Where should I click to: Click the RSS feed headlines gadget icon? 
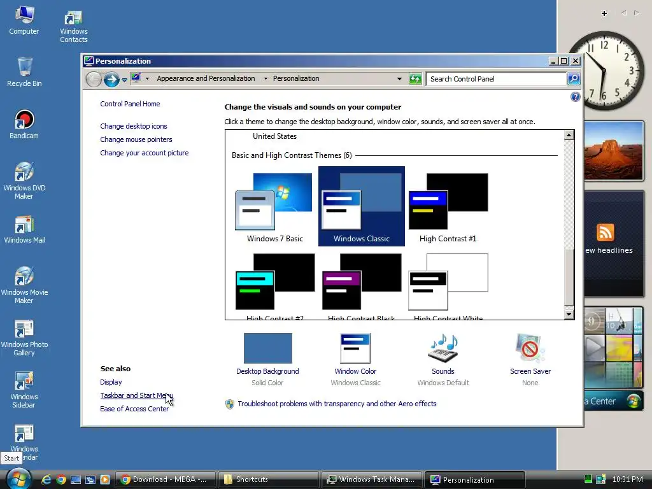coord(605,232)
